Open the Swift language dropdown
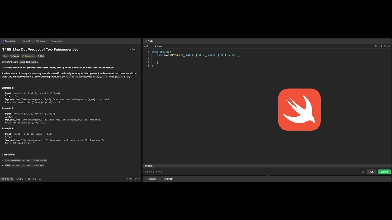 (148, 46)
